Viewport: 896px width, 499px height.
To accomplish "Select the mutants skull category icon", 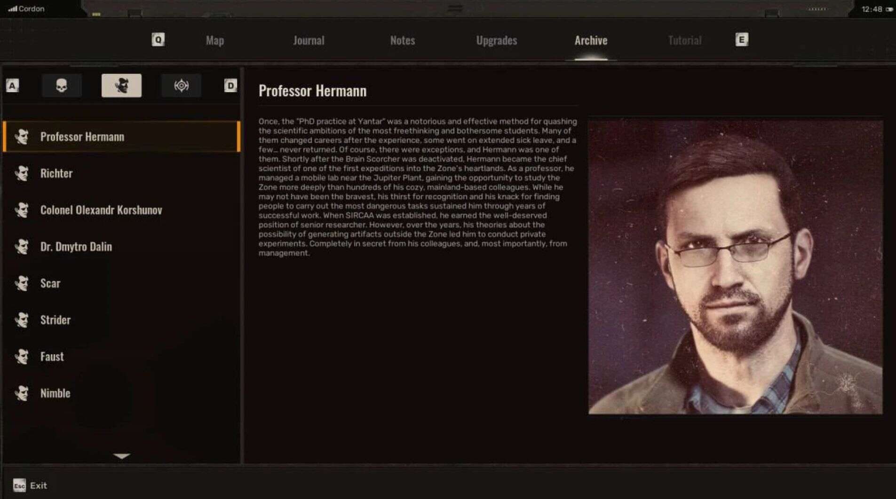I will 62,85.
